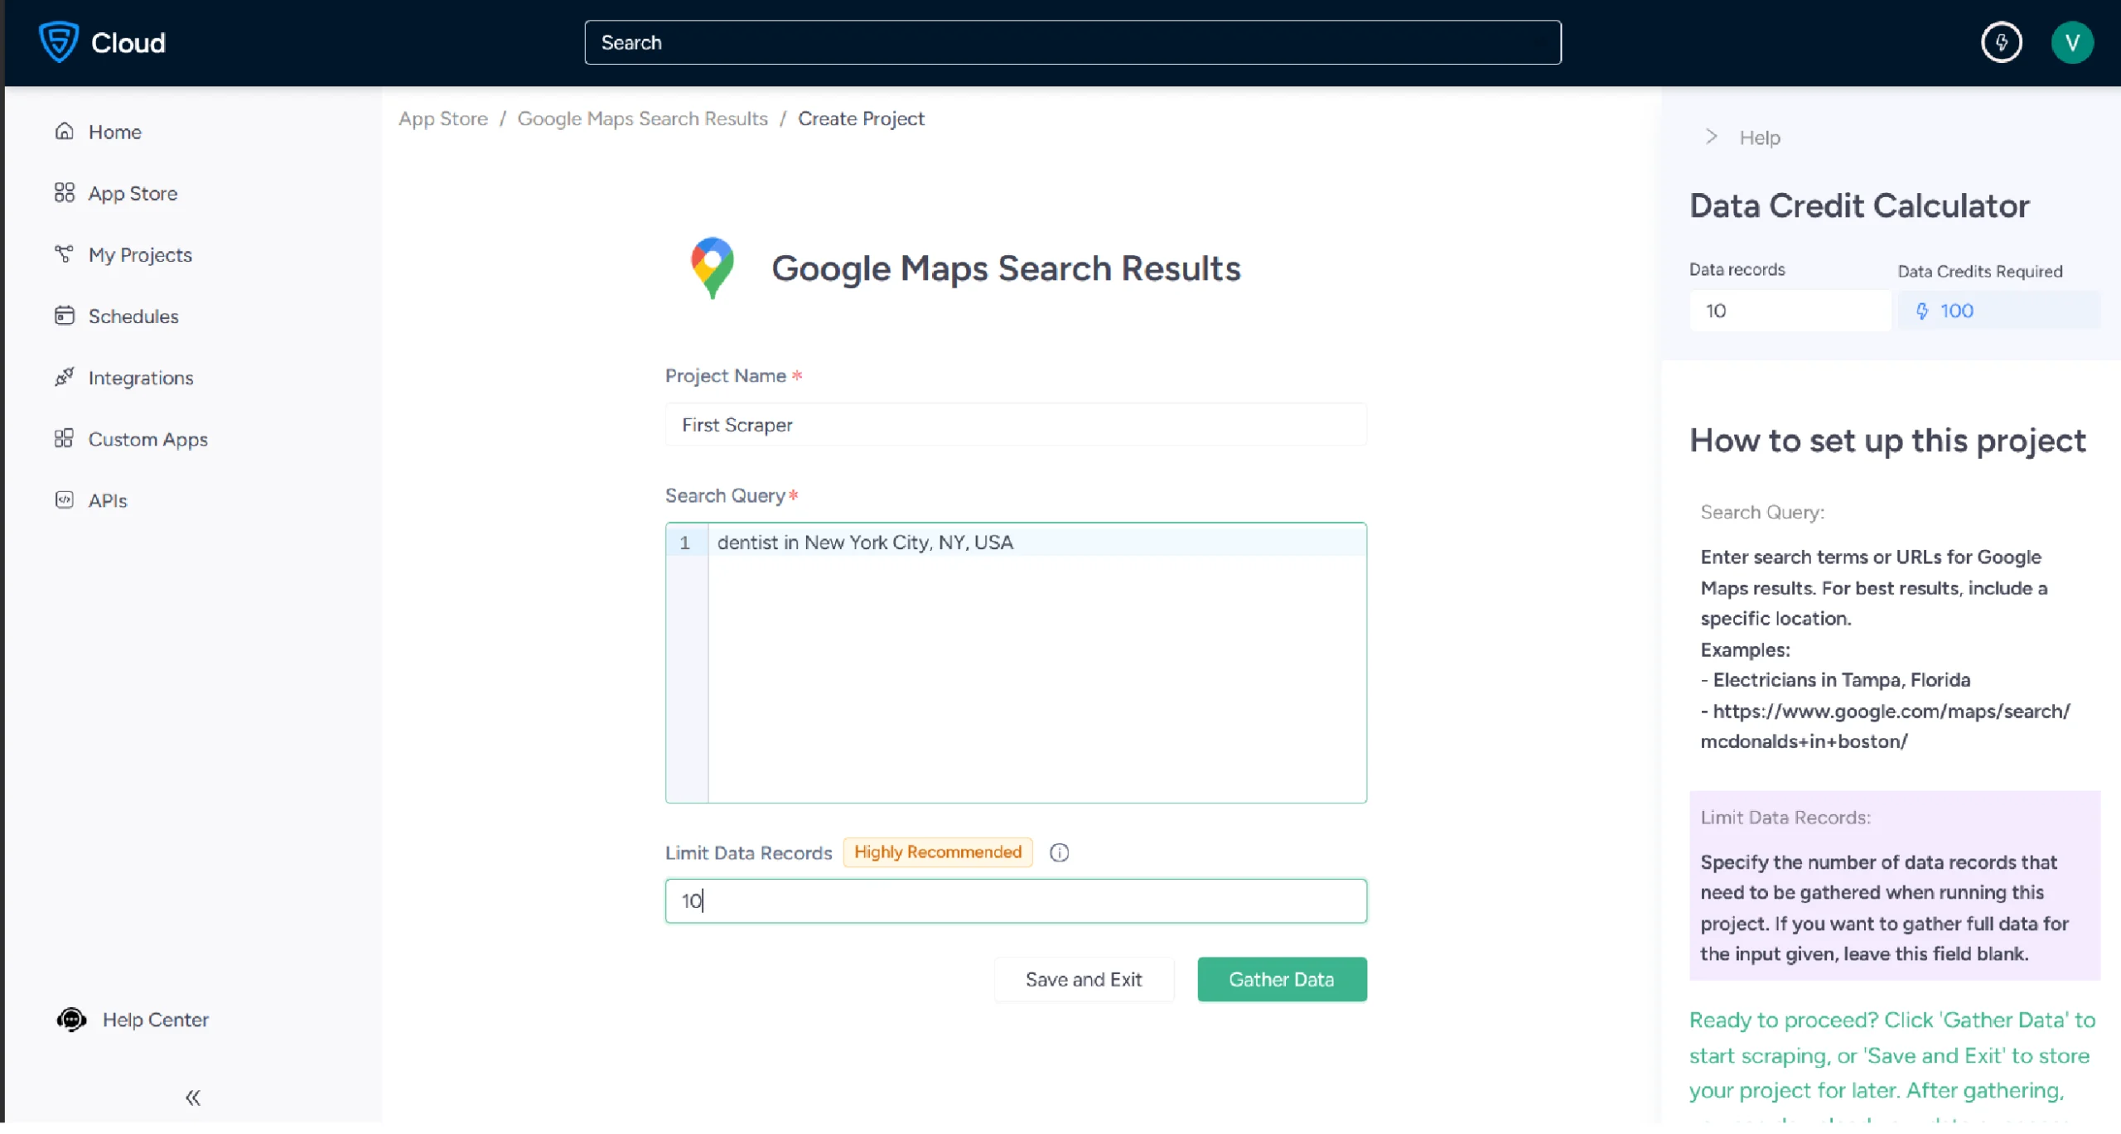
Task: Click the credits lightning icon beside 100
Action: 1921,311
